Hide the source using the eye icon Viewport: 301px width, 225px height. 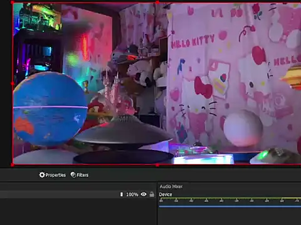click(x=144, y=194)
